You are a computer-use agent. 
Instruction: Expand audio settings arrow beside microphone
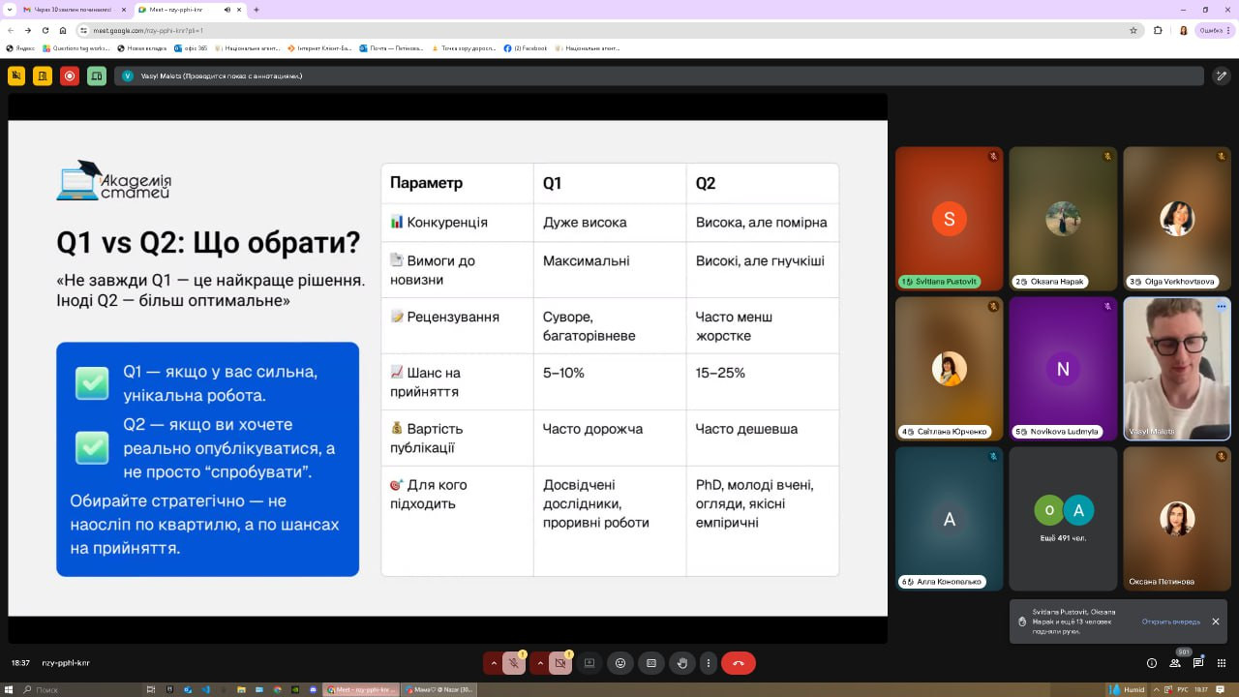click(x=494, y=663)
